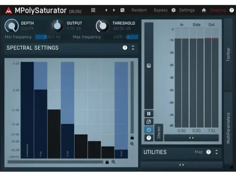Screen dimensions: 236x177
Task: Open the presets grid icon
Action: (x=93, y=10)
